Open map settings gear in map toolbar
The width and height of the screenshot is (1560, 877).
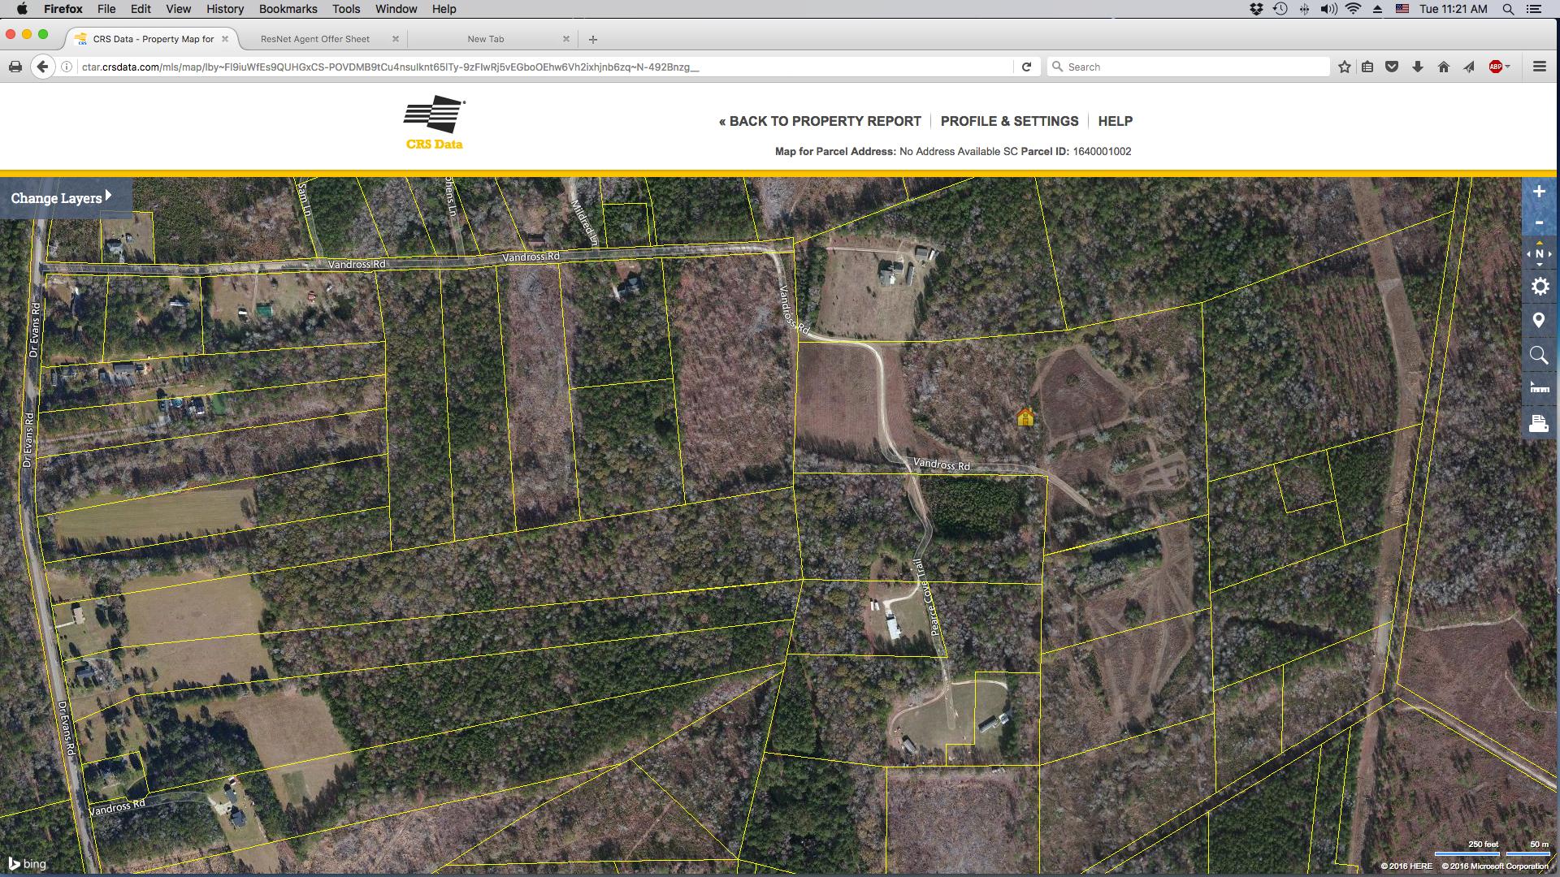(x=1539, y=287)
